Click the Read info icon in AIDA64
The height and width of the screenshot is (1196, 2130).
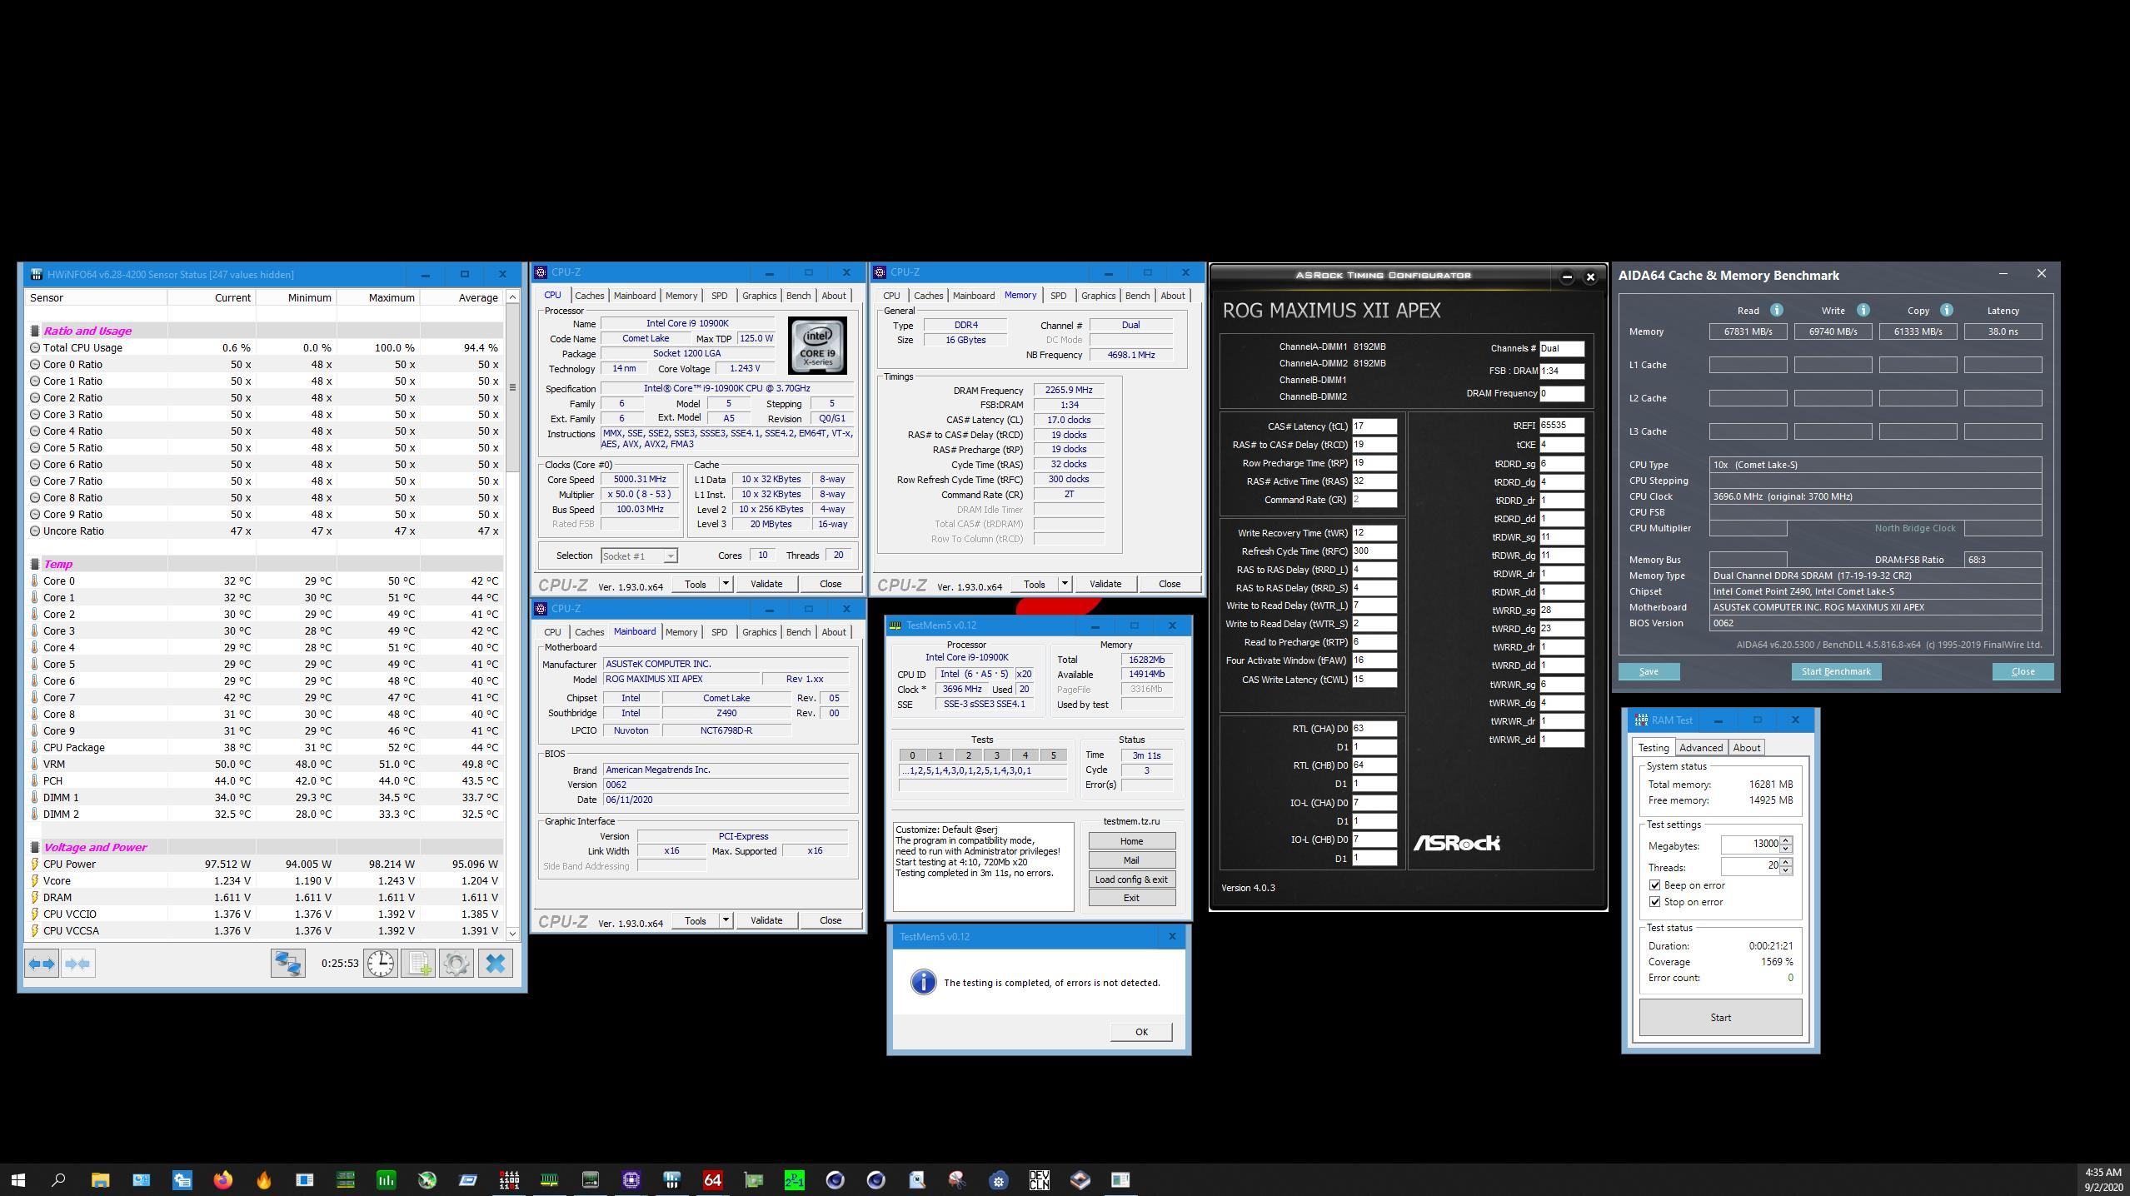tap(1776, 310)
